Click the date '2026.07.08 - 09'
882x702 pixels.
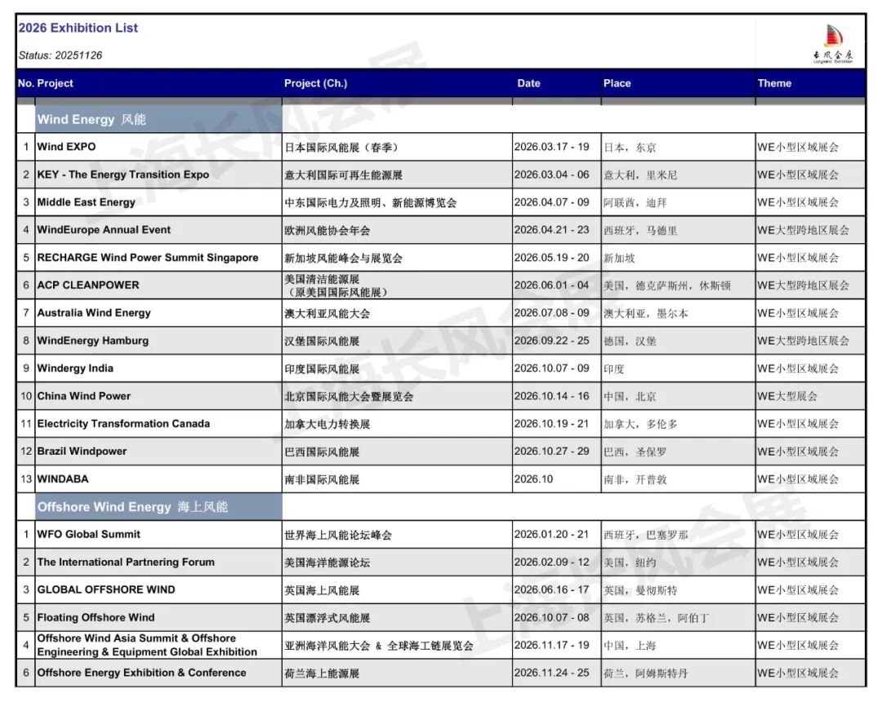pyautogui.click(x=552, y=313)
